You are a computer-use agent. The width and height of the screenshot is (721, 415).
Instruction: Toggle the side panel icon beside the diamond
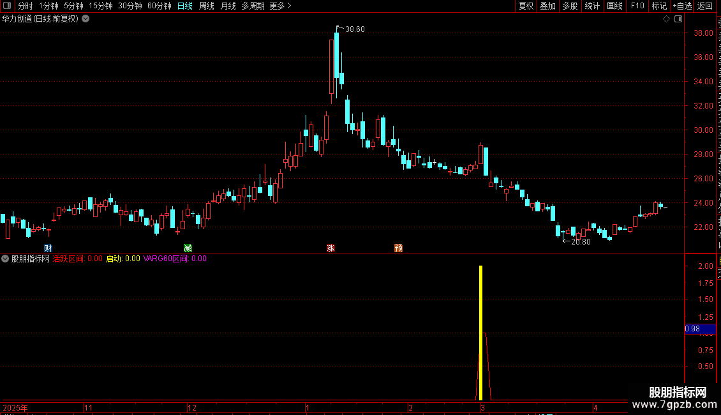678,19
